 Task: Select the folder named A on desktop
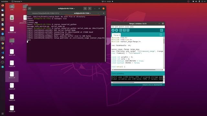point(12,41)
